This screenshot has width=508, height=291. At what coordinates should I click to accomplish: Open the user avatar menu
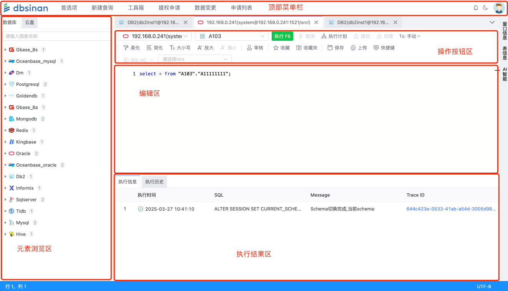point(499,8)
